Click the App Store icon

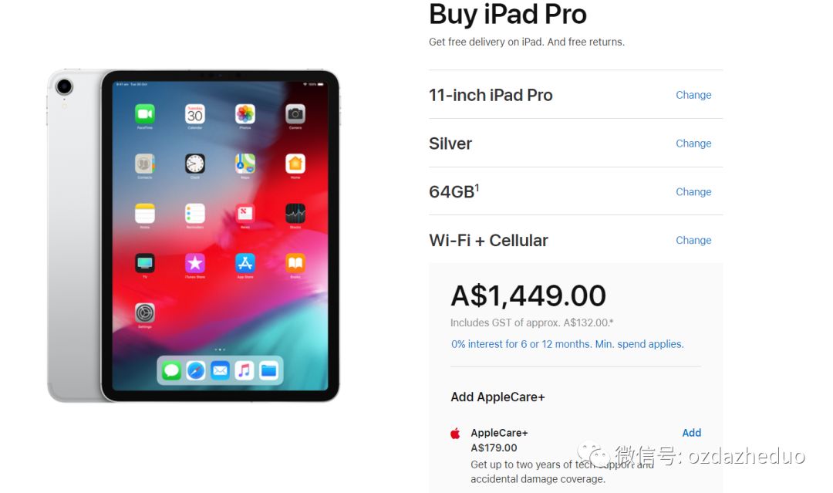point(245,263)
